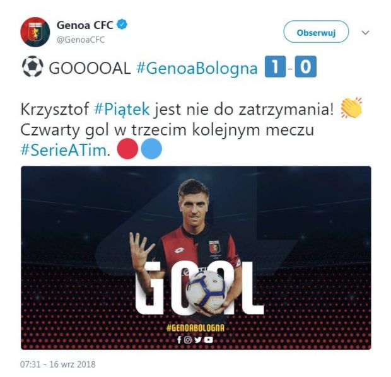Click the red circle emoji
The width and height of the screenshot is (391, 377).
(127, 149)
